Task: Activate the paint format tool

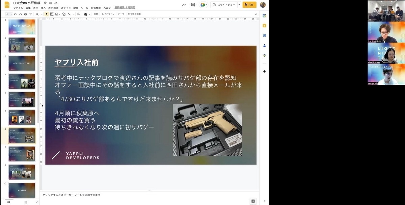Action: pos(30,14)
